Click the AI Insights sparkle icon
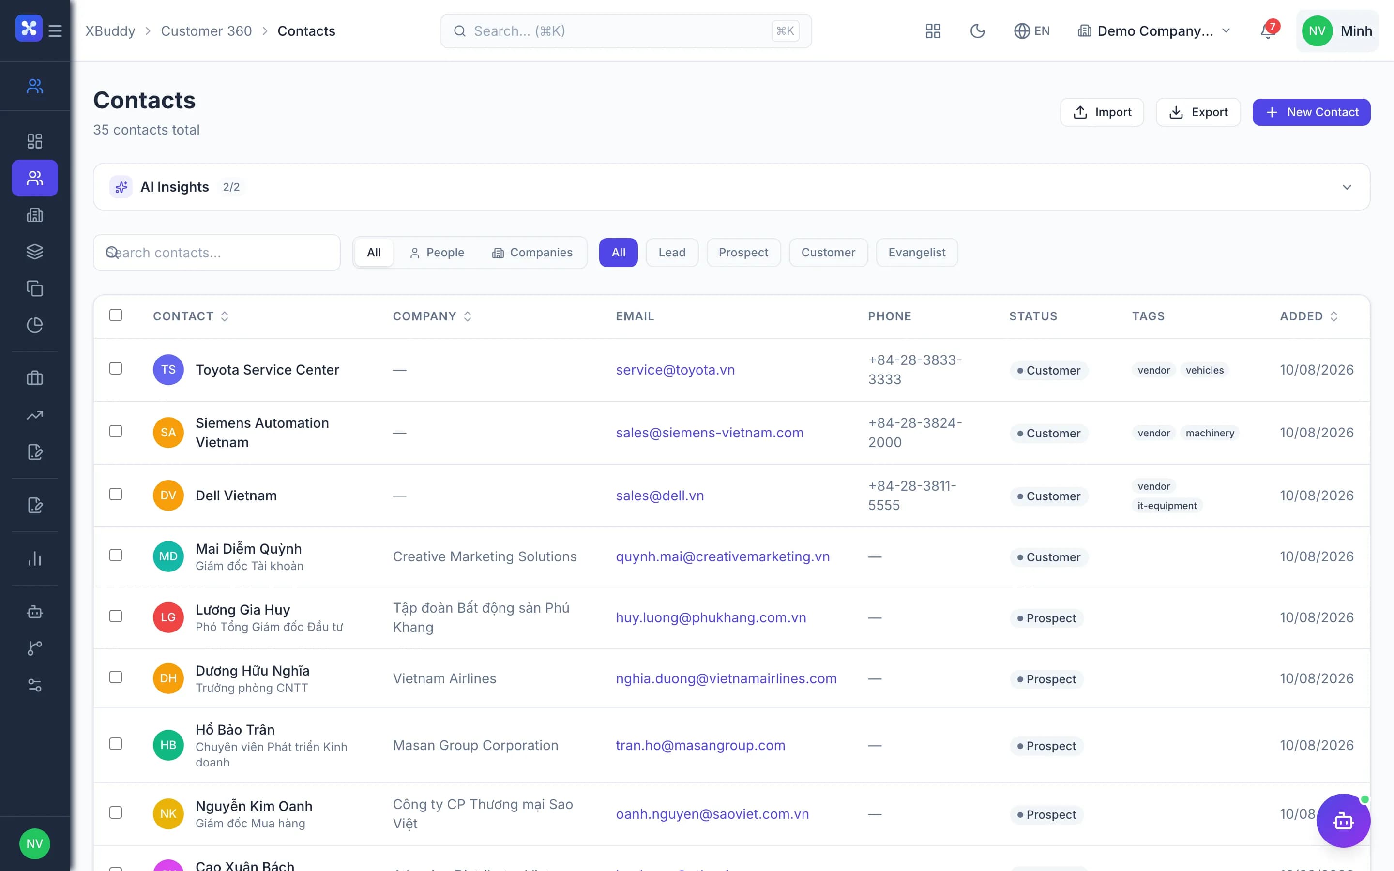 click(x=121, y=187)
